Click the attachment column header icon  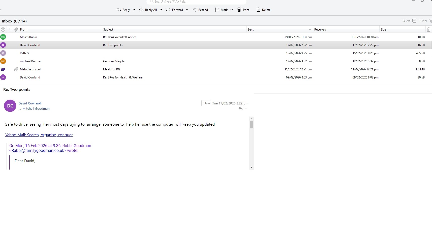16,30
